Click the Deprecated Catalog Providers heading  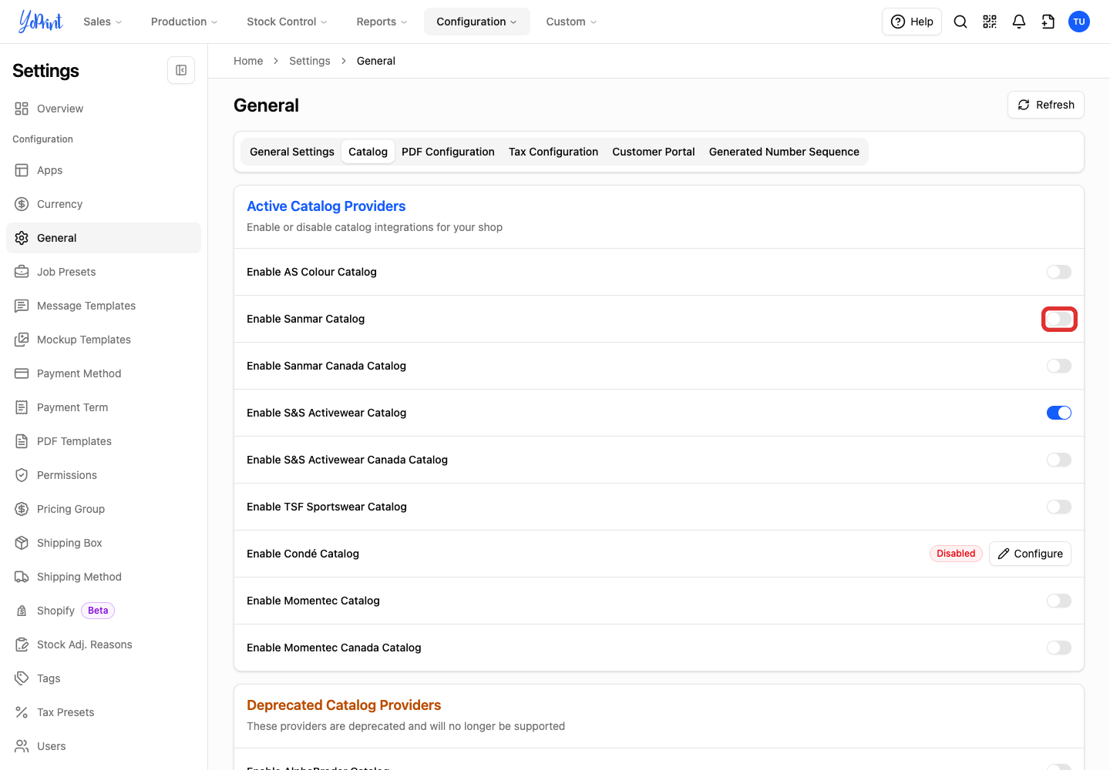pyautogui.click(x=344, y=705)
